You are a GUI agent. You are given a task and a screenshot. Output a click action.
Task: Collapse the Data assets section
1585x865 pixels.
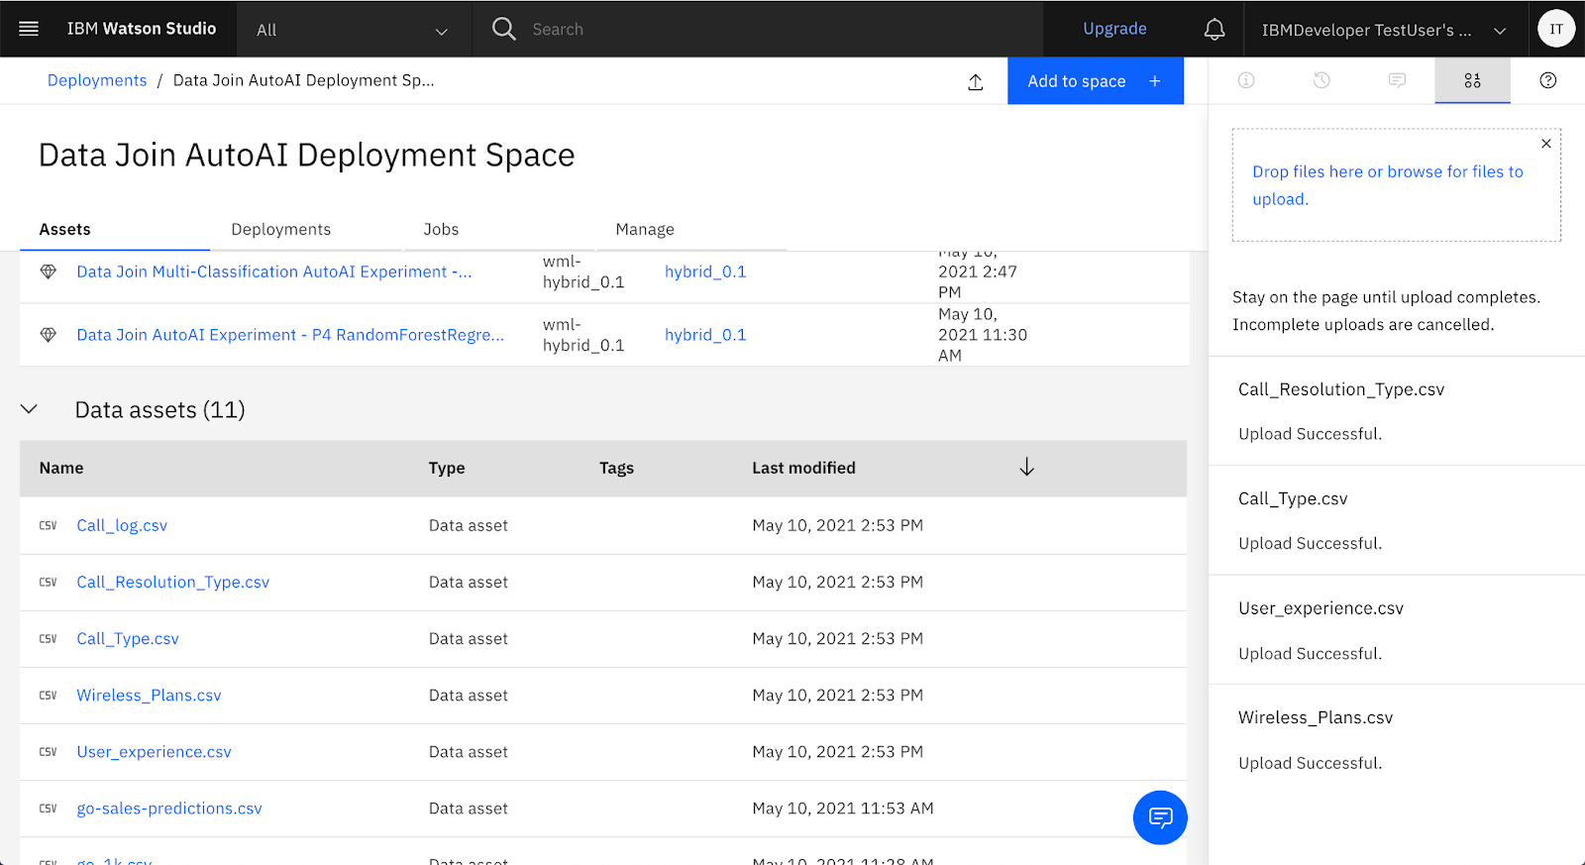[x=30, y=409]
